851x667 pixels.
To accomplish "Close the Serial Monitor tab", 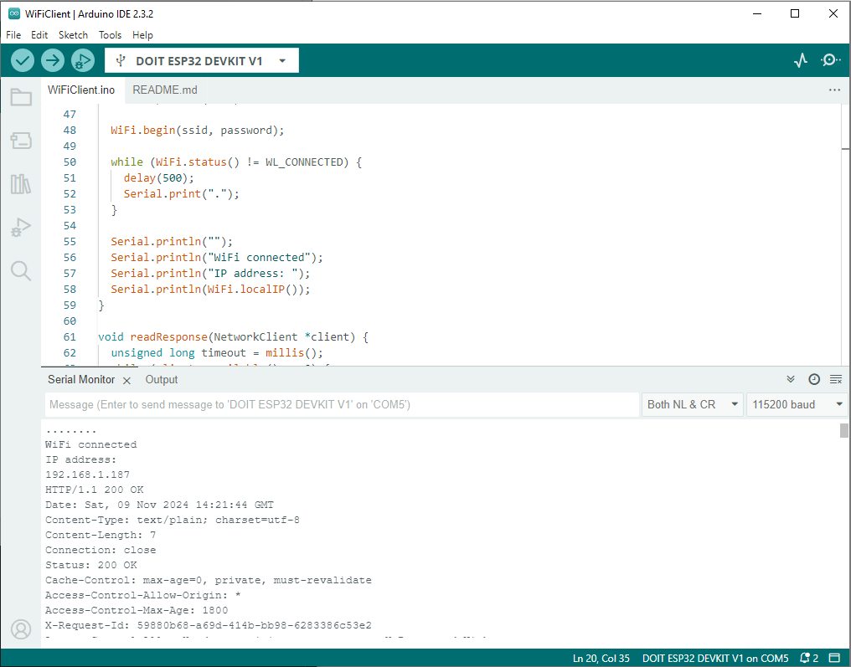I will click(126, 381).
